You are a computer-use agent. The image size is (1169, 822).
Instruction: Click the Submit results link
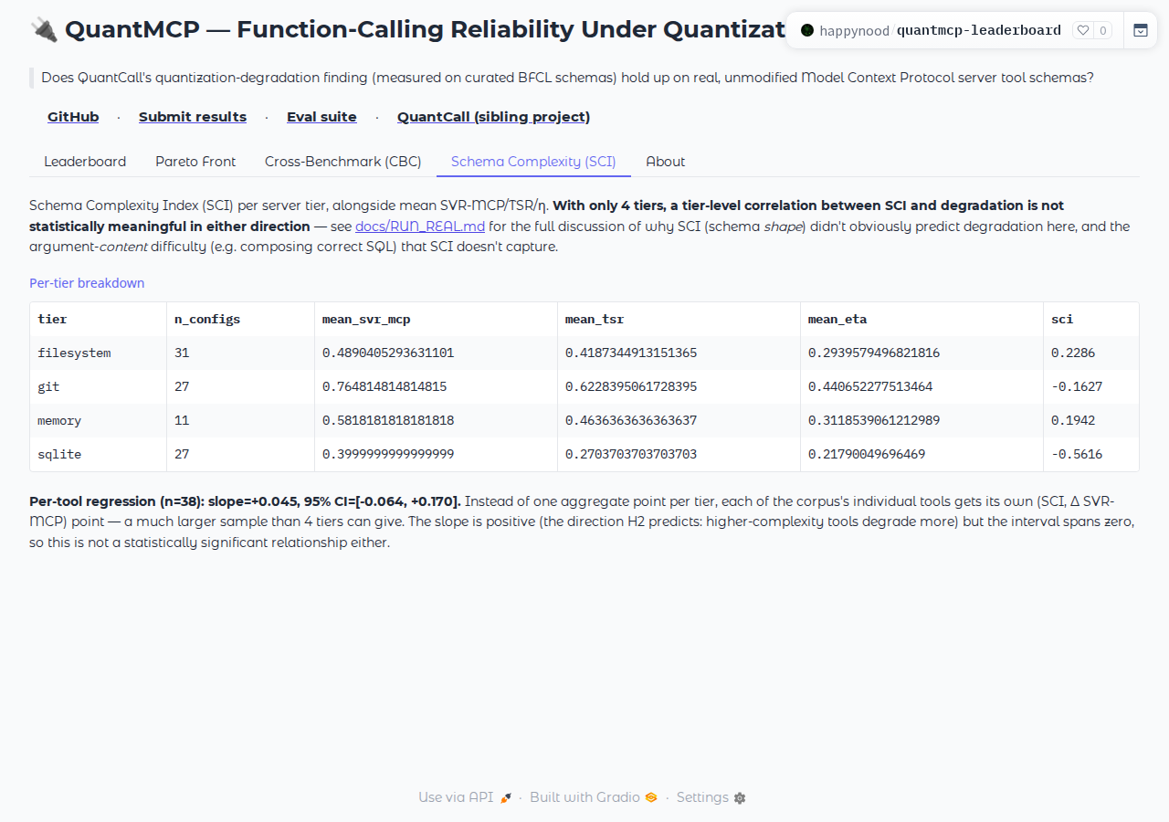click(193, 117)
